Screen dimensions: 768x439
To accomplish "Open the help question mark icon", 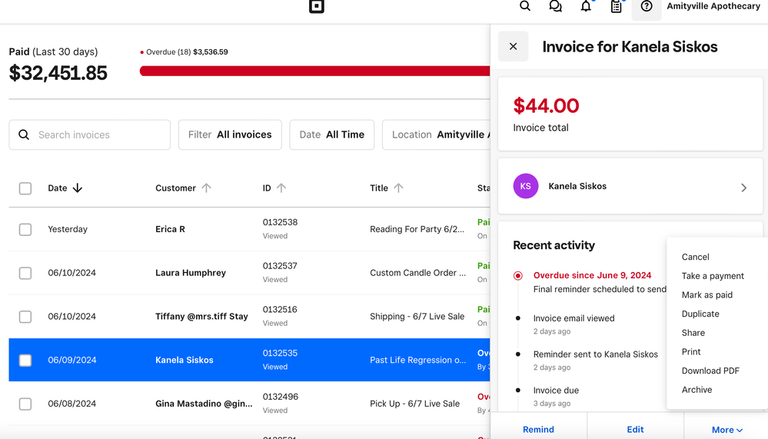I will coord(647,7).
